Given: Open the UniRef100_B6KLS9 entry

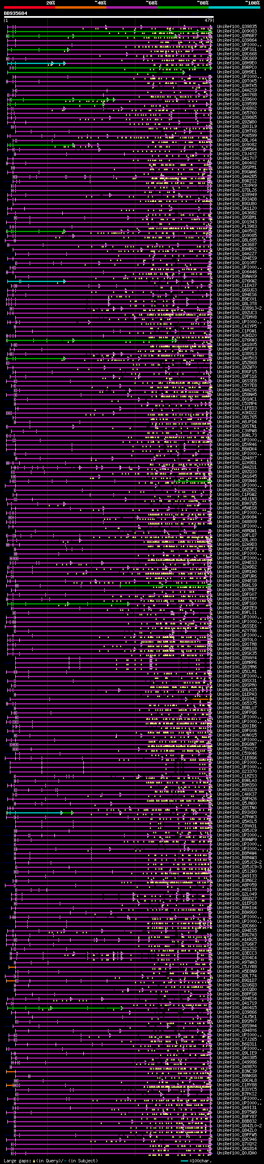Looking at the screenshot, I should pos(237,585).
